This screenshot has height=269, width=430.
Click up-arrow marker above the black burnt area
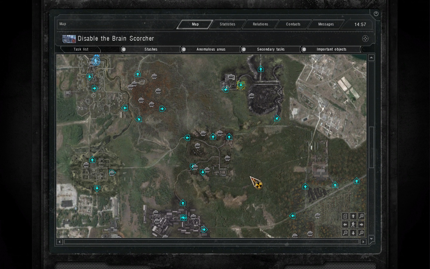click(261, 69)
